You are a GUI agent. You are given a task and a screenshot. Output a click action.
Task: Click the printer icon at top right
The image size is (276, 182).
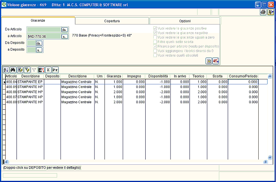pyautogui.click(x=263, y=12)
